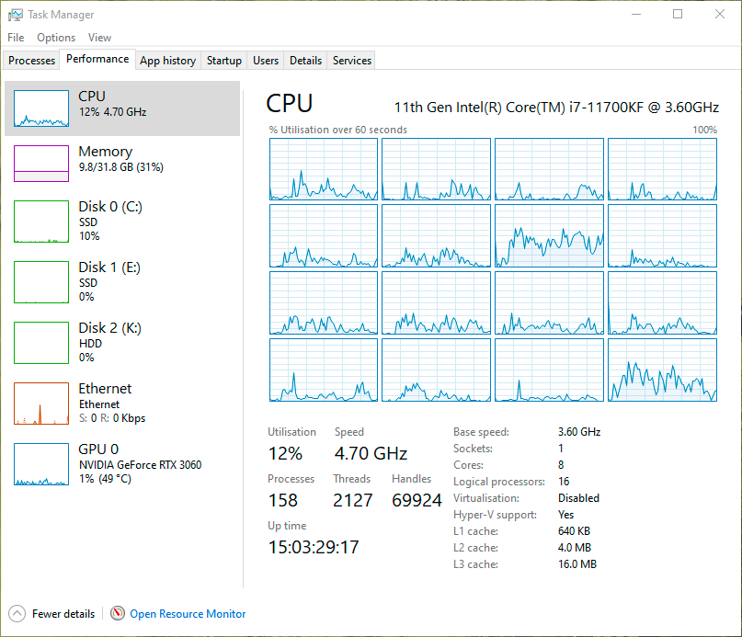Switch to the Startup tab
This screenshot has height=637, width=742.
223,60
